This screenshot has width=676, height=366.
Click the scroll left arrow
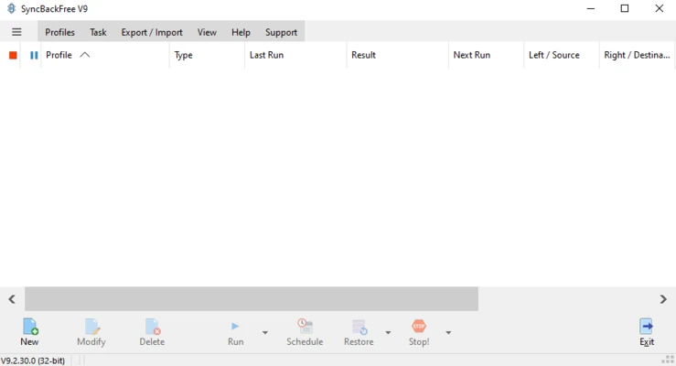12,299
